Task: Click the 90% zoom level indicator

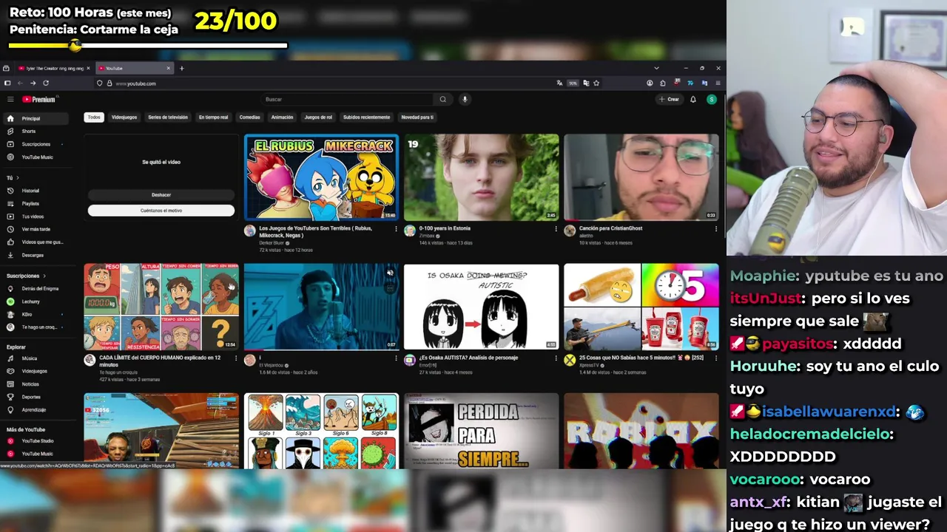Action: (x=573, y=83)
